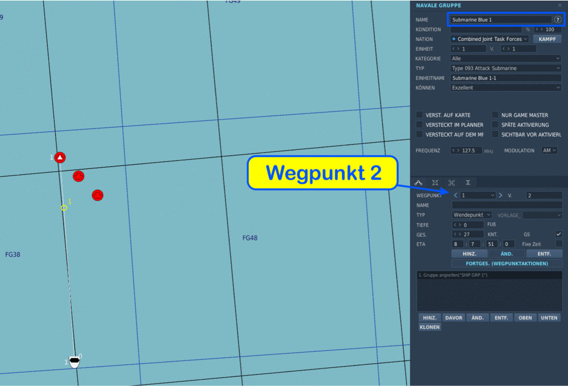The height and width of the screenshot is (386, 568).
Task: Click the group Name field
Action: pyautogui.click(x=501, y=19)
